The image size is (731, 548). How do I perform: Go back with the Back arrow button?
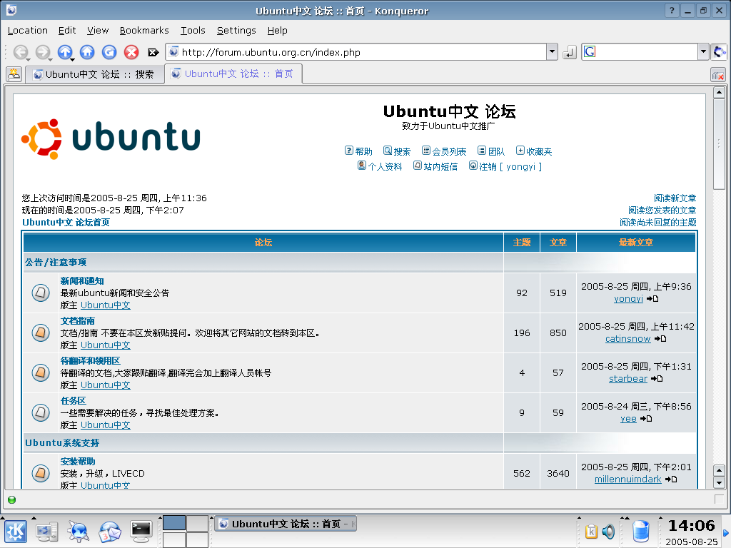pos(20,51)
